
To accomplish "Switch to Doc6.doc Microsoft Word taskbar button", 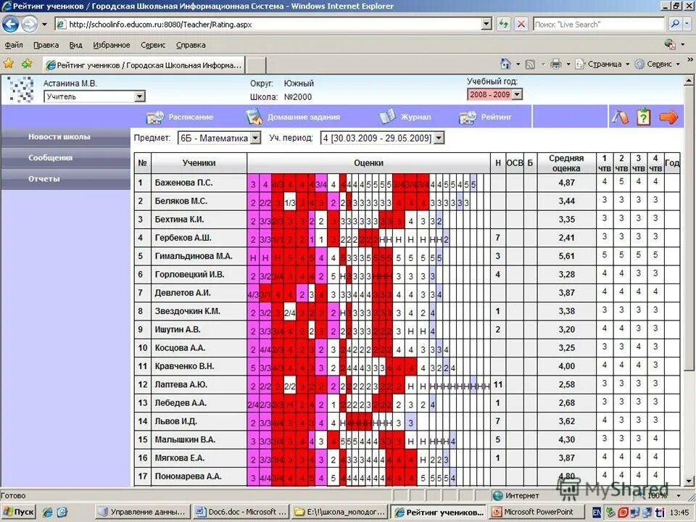I will click(x=242, y=513).
